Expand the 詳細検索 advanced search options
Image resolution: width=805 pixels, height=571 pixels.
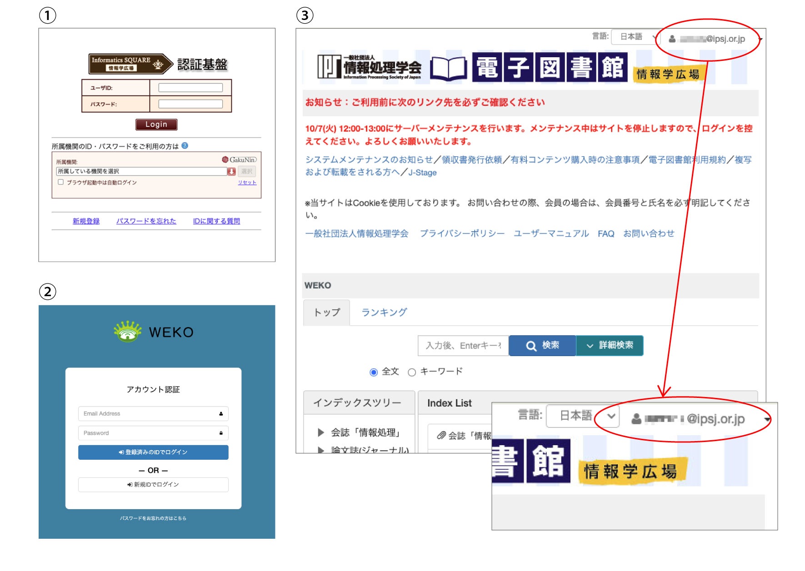coord(610,346)
